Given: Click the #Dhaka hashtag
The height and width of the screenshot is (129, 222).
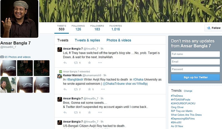Looking at the screenshot, I should 138,80.
